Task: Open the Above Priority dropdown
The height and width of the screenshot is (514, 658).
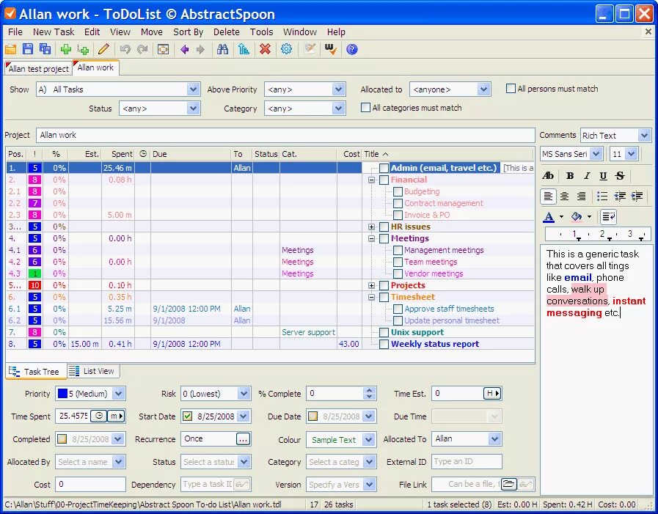Action: point(338,89)
